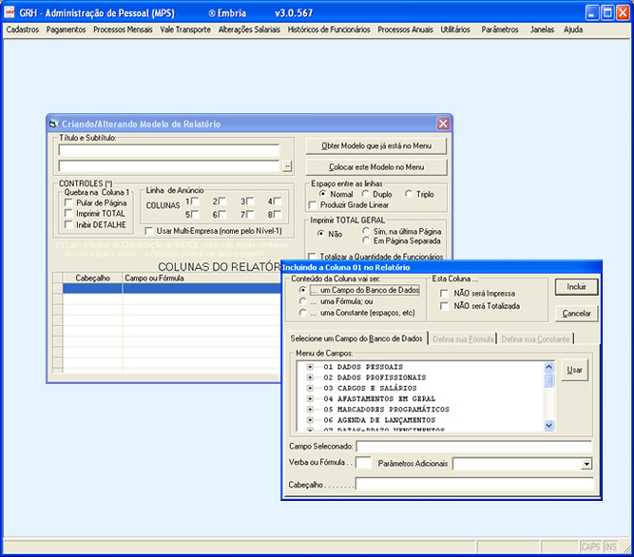Check column 2 in Linha de Anúncio
This screenshot has width=634, height=557.
pyautogui.click(x=222, y=201)
